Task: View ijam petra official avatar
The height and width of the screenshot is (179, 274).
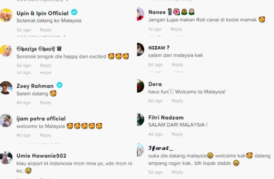Action: point(6,121)
